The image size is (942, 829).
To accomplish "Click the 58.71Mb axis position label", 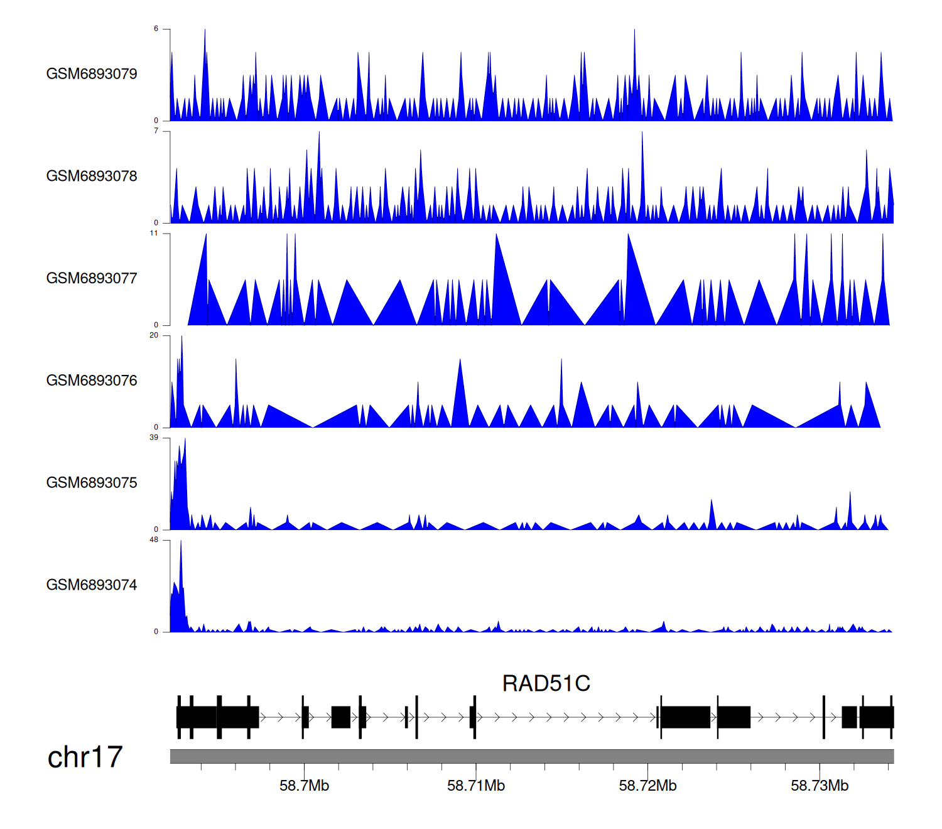I will click(x=475, y=786).
